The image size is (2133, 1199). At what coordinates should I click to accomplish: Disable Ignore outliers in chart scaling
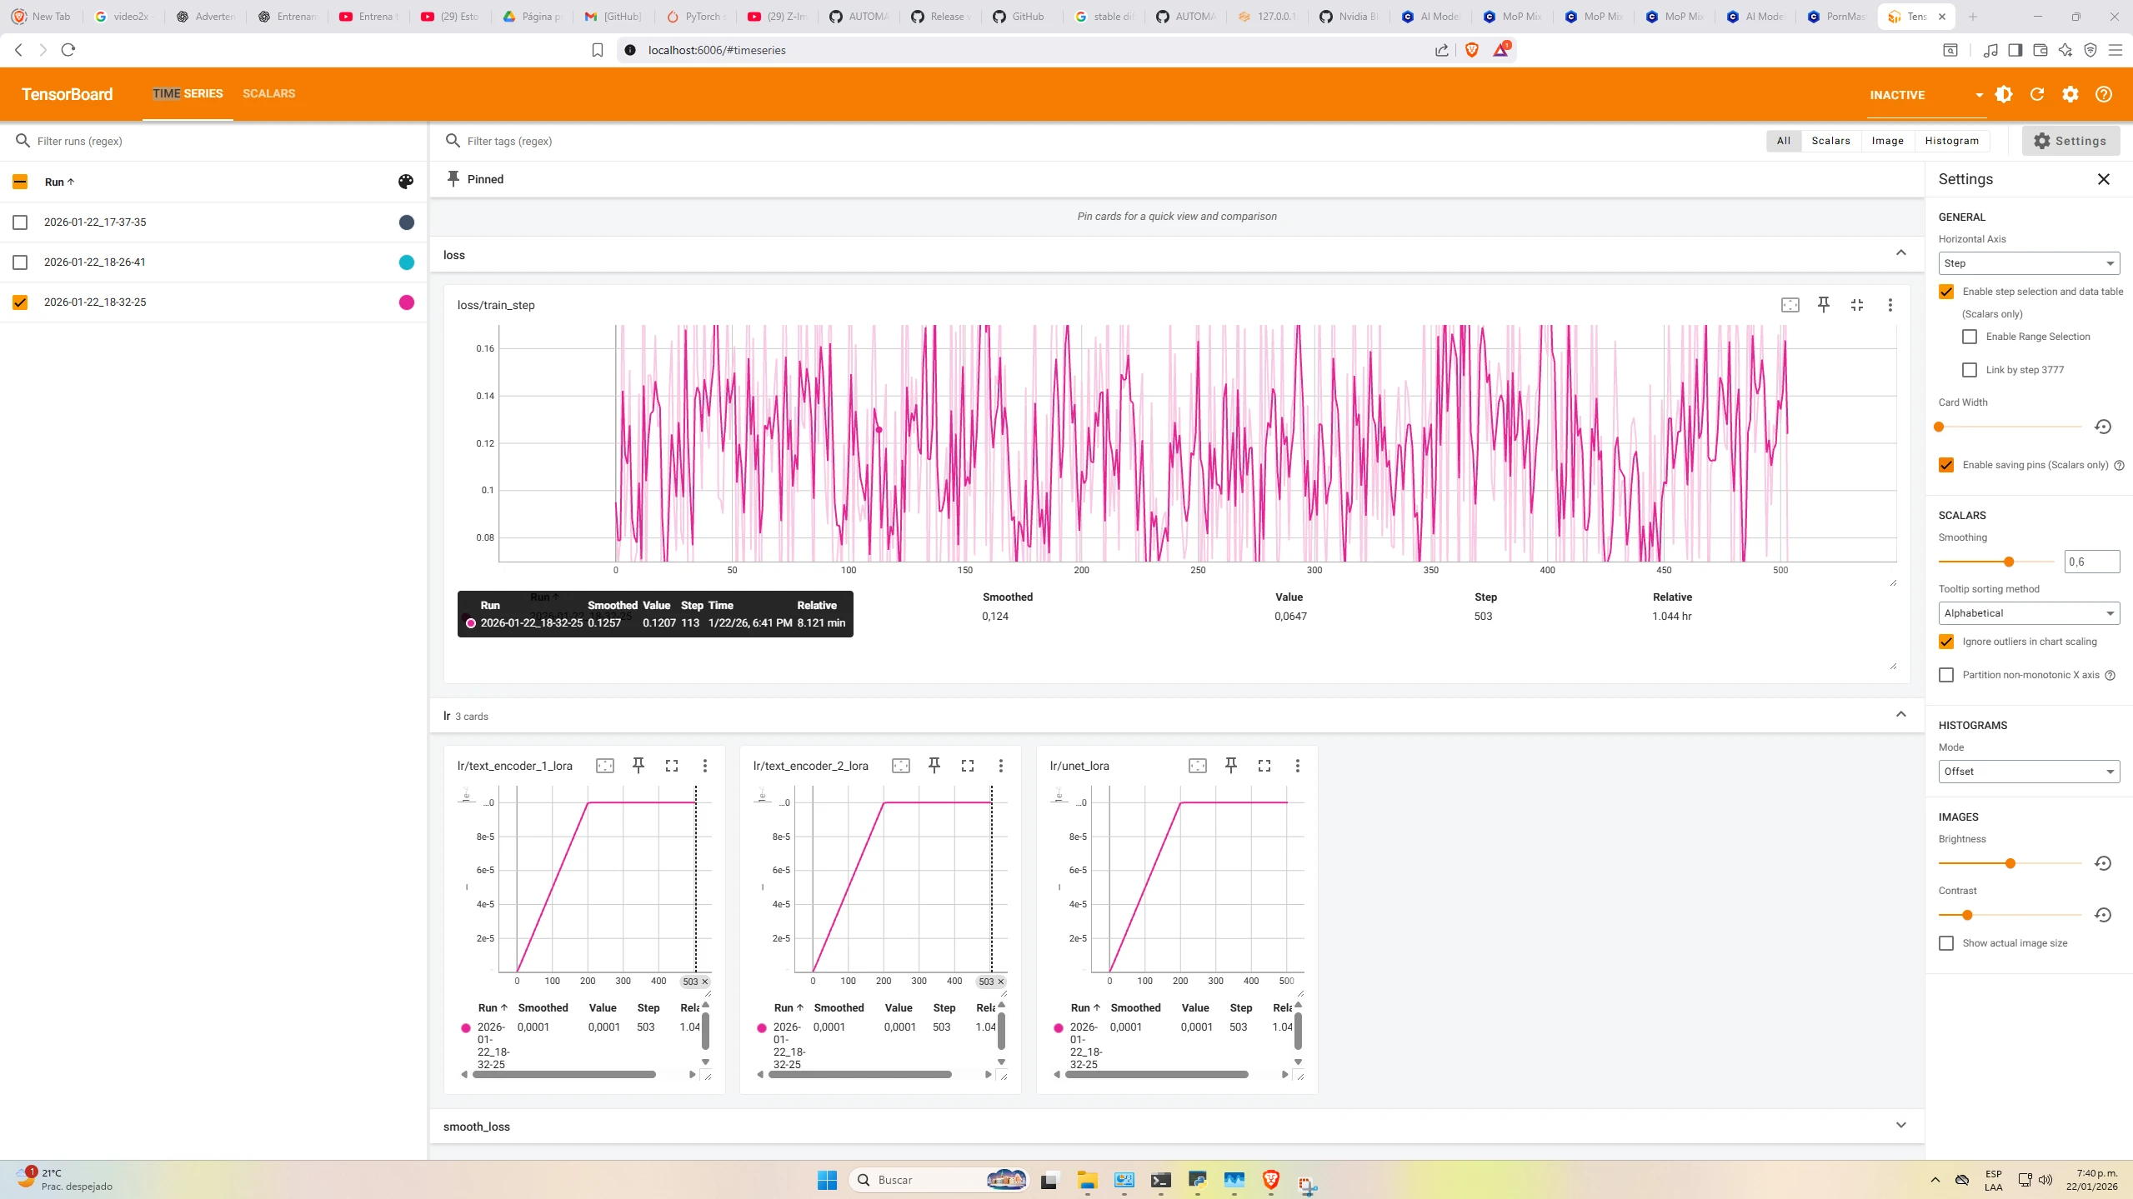[1946, 642]
